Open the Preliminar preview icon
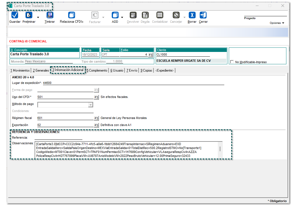The width and height of the screenshot is (292, 206). click(29, 15)
